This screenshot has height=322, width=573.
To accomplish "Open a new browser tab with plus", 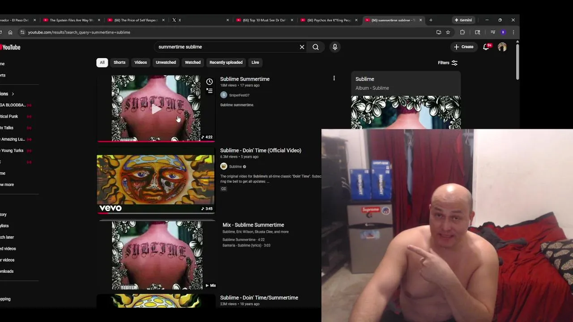I will 431,20.
